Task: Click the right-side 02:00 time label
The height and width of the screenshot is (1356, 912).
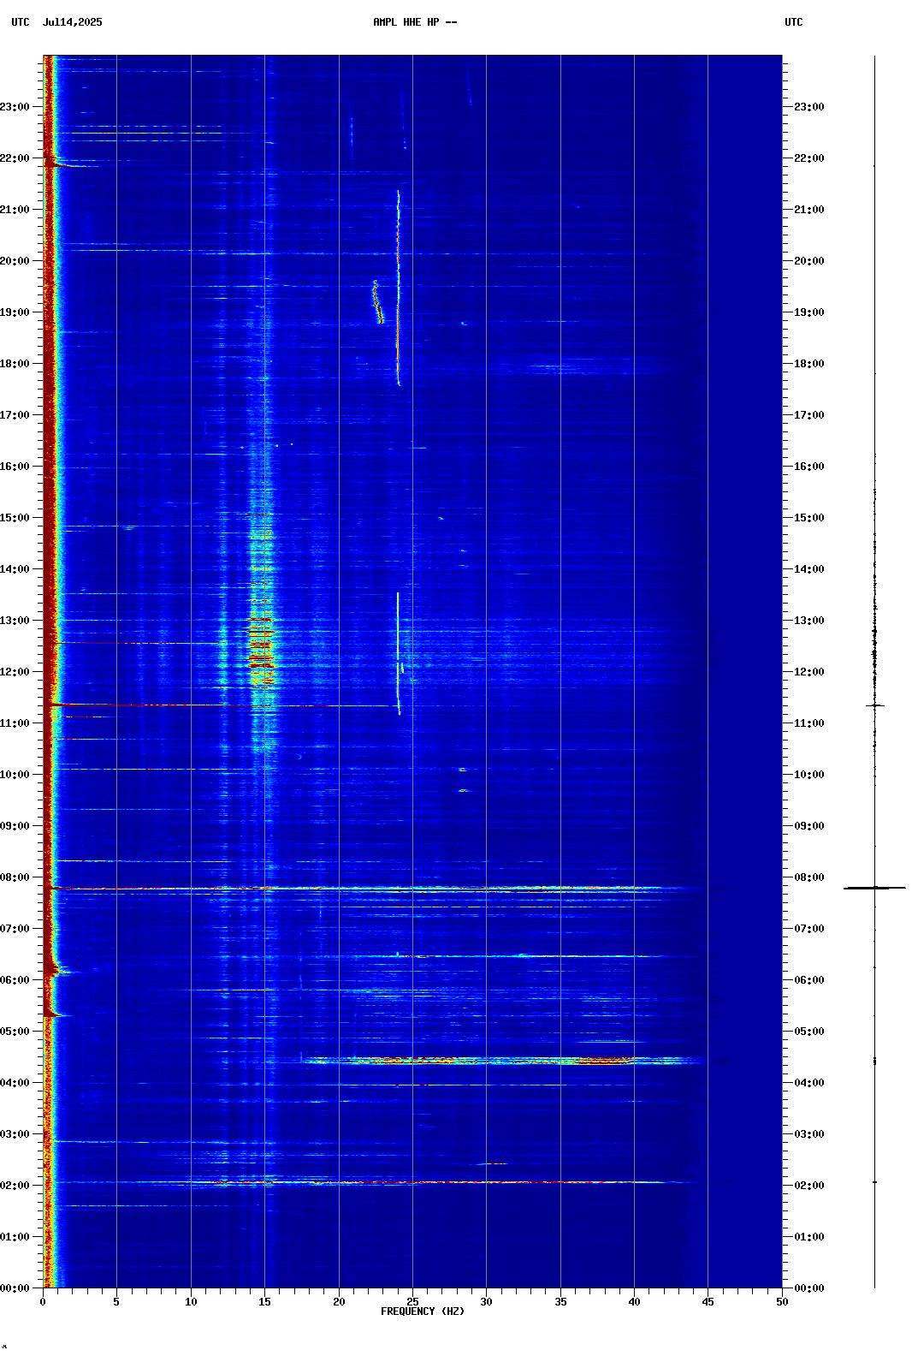Action: click(x=809, y=1186)
